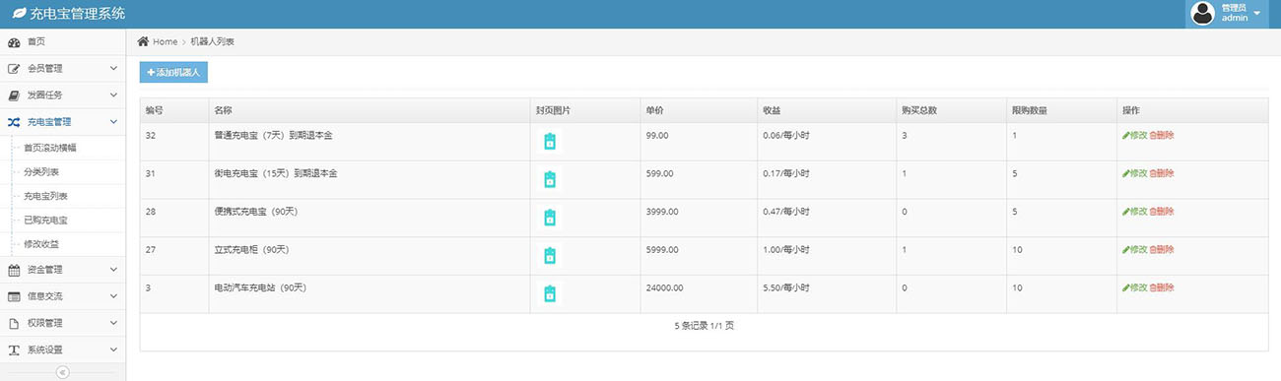The width and height of the screenshot is (1281, 381).
Task: Click 修改 for 立式充电柜（90天）row
Action: tap(1134, 250)
